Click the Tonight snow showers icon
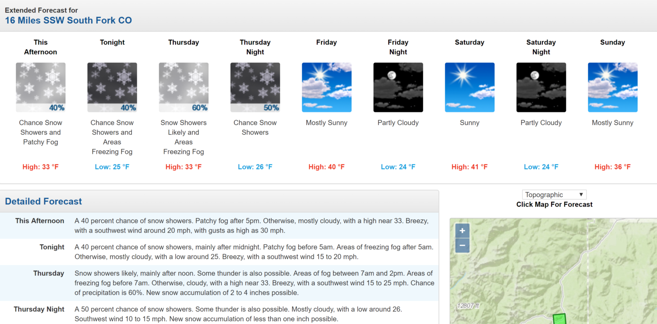 tap(112, 87)
